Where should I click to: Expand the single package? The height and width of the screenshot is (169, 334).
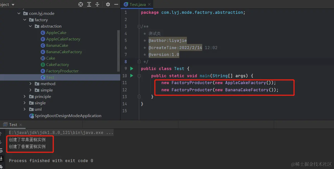[x=25, y=103]
